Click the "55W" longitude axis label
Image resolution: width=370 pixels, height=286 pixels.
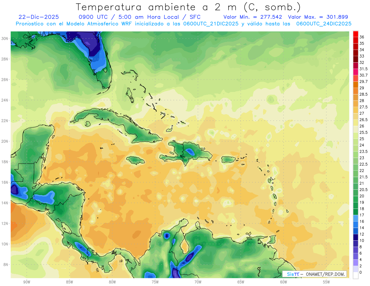[327, 282]
